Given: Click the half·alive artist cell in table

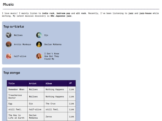Looking at the screenshot, I should pos(36,109).
